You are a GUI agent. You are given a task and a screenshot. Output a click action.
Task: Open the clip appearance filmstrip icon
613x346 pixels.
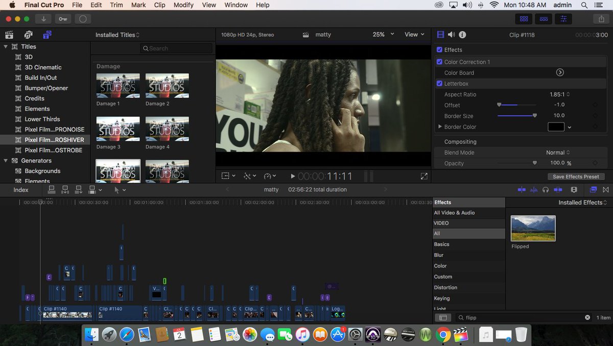click(x=574, y=189)
